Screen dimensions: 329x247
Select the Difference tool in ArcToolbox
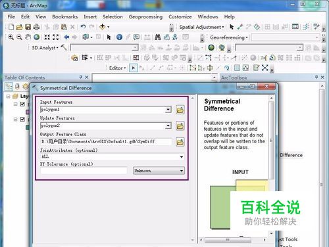(x=291, y=155)
